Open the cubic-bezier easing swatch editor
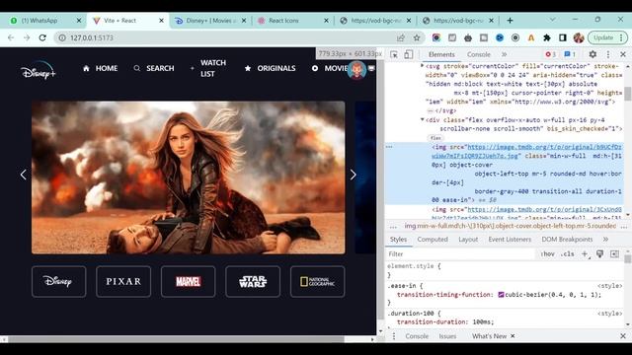The image size is (632, 355). pyautogui.click(x=501, y=295)
